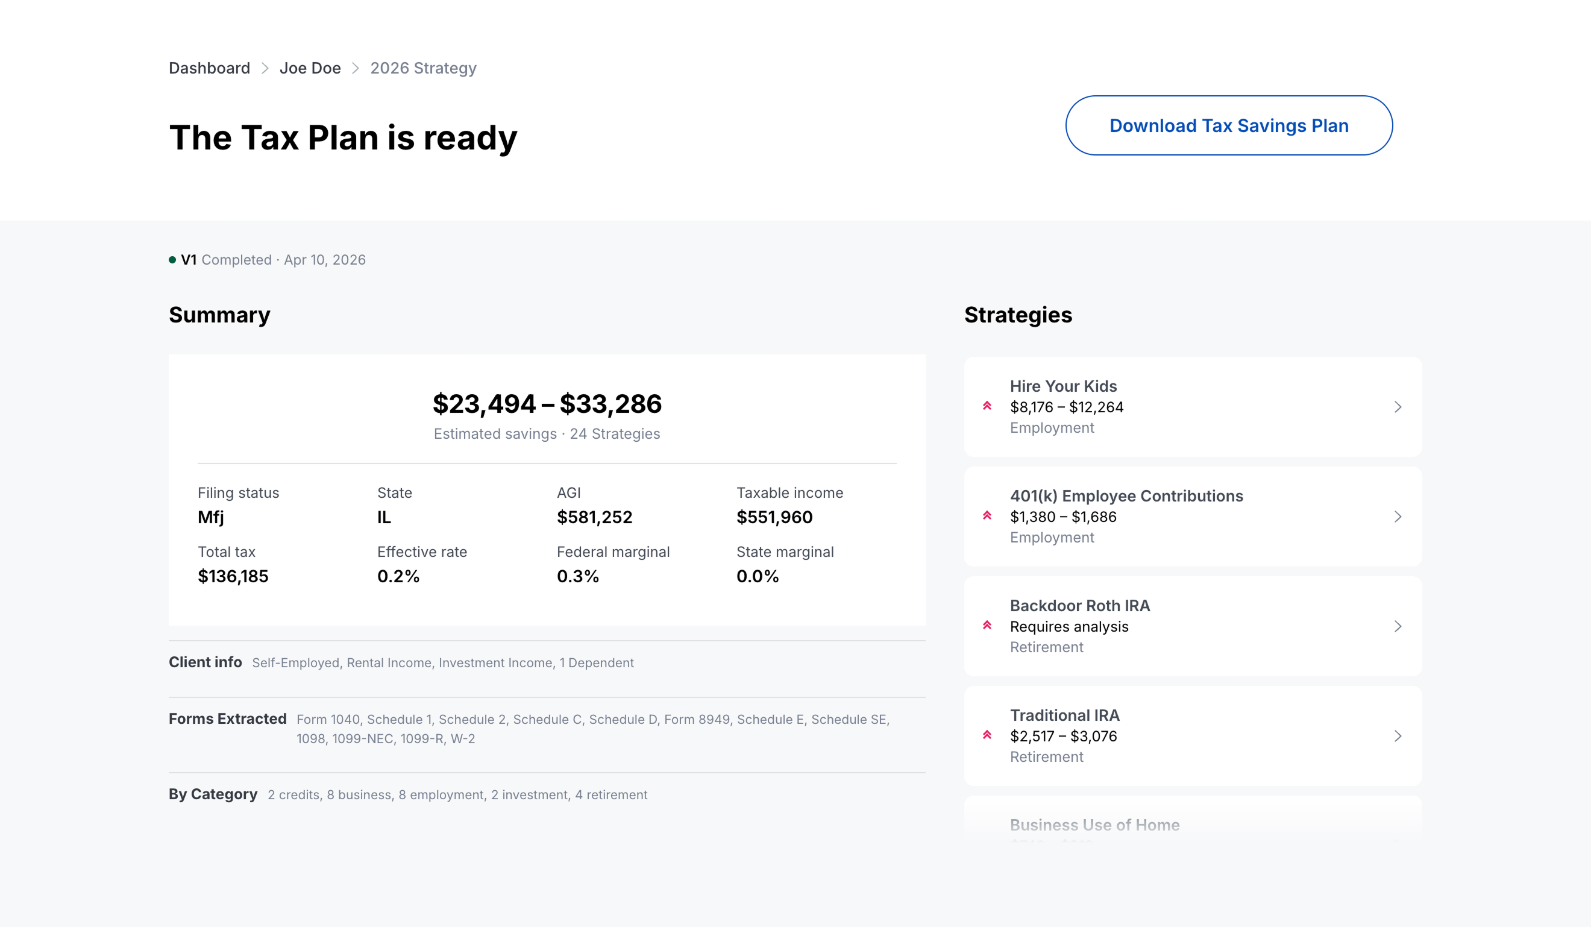Open the Business Use of Home strategy
1591x927 pixels.
coord(1096,825)
